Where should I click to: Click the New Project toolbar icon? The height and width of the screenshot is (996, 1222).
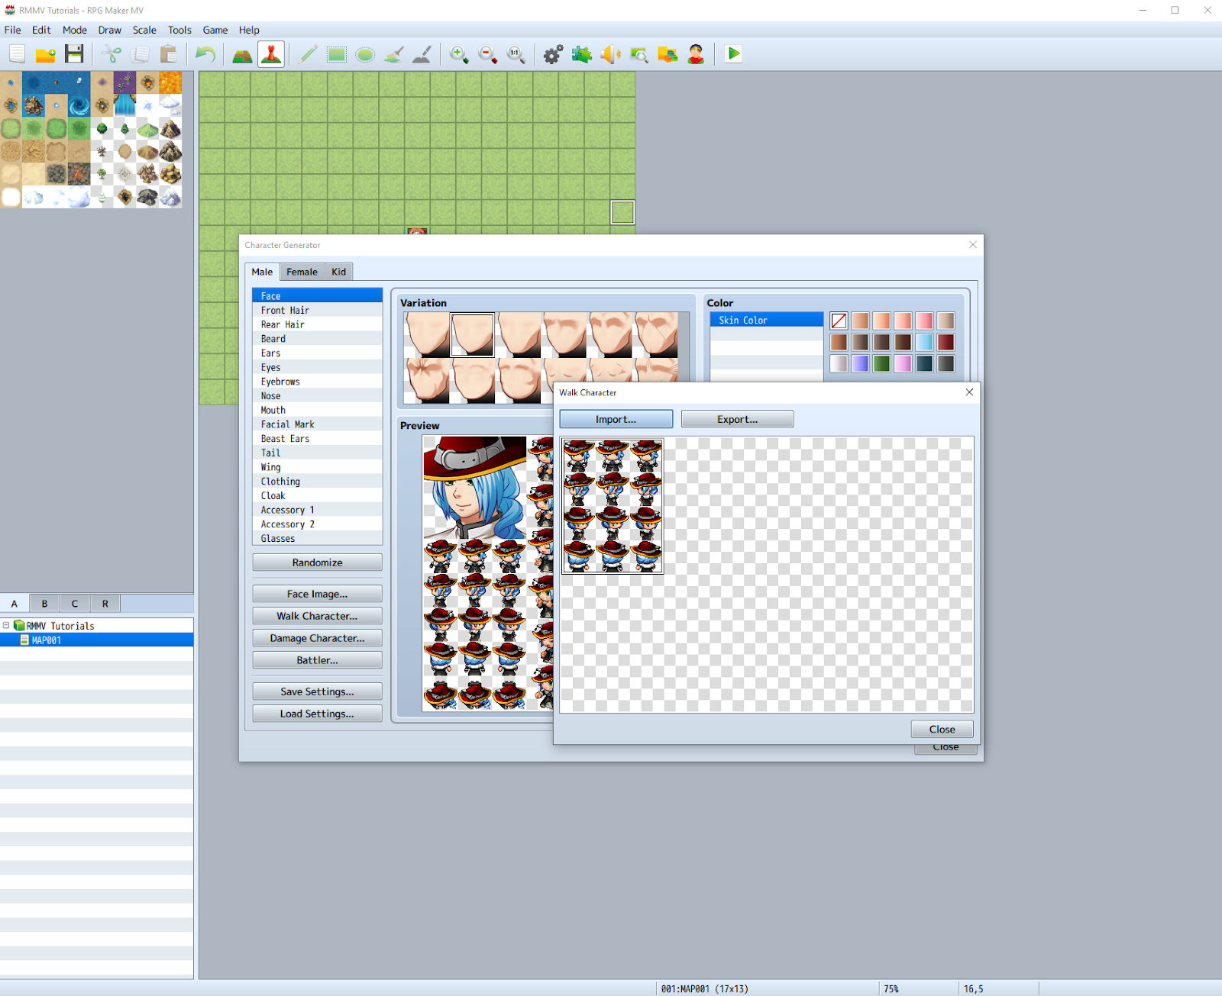point(18,54)
